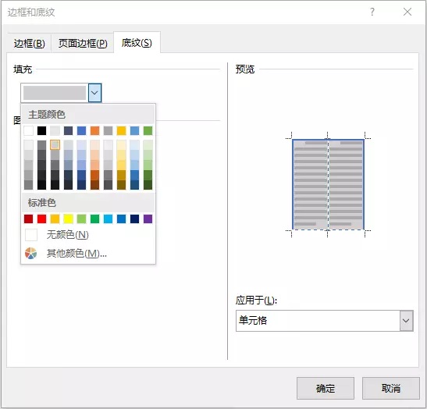Select the standard yellow color swatch

point(69,219)
